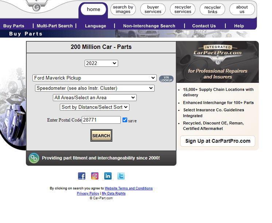Click the SEARCH button
Image resolution: width=272 pixels, height=223 pixels.
click(x=101, y=135)
